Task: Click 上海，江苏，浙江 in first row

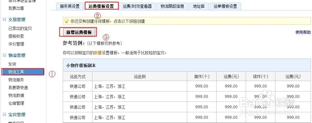Action: (x=110, y=86)
